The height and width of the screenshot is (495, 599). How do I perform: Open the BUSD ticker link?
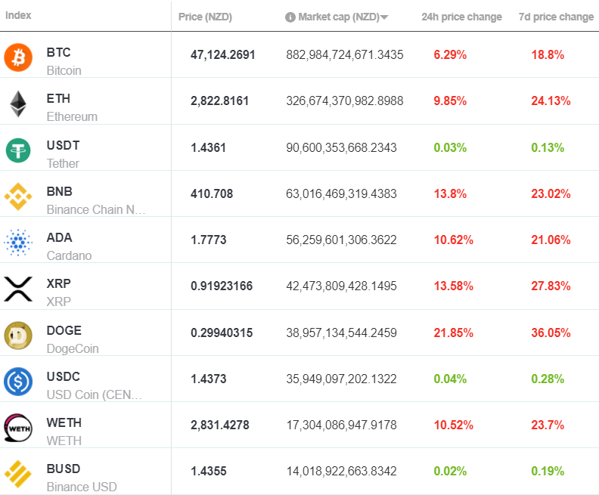coord(64,469)
